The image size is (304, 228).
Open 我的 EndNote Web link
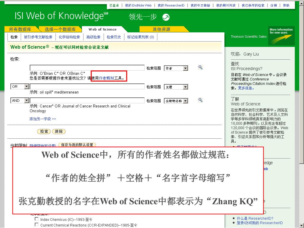(x=138, y=5)
